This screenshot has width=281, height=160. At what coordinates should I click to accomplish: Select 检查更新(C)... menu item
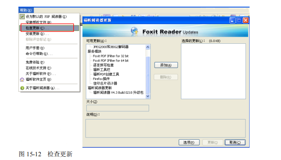click(x=49, y=28)
